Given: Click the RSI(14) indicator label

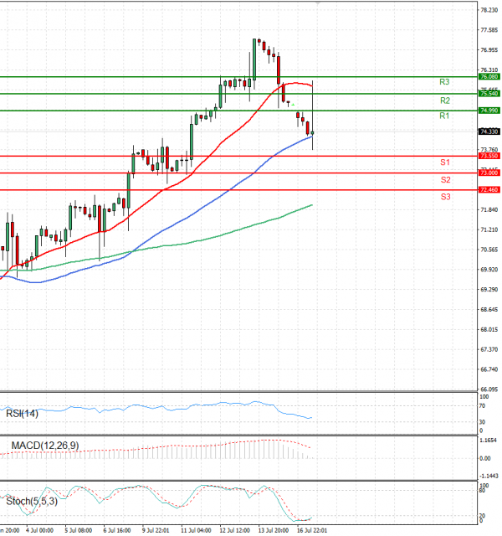Looking at the screenshot, I should click(x=23, y=414).
